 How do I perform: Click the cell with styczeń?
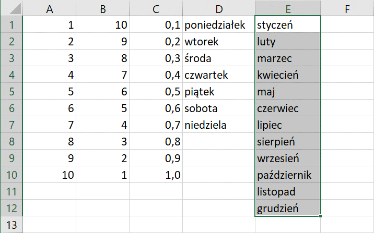pyautogui.click(x=288, y=24)
